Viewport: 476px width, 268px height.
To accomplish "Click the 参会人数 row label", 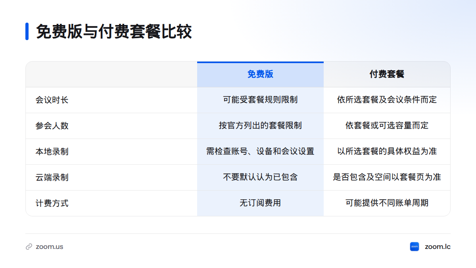I will point(52,126).
